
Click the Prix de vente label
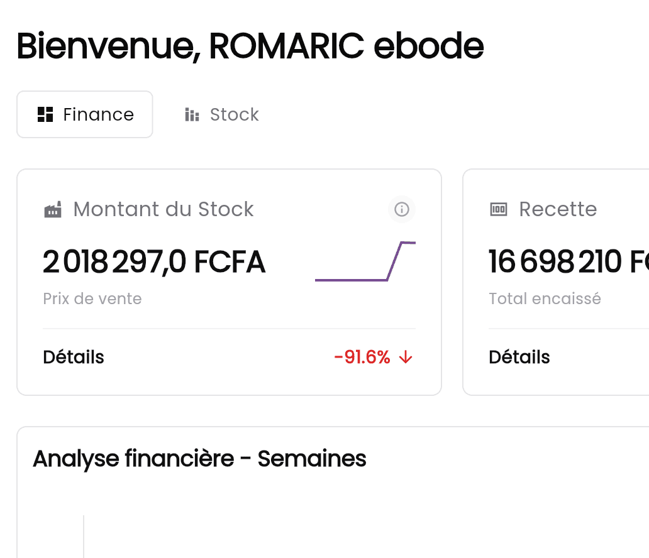[x=92, y=298]
